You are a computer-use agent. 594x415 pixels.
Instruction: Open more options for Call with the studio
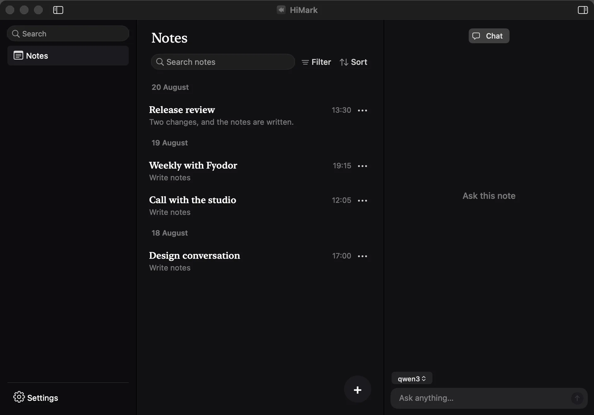tap(362, 200)
